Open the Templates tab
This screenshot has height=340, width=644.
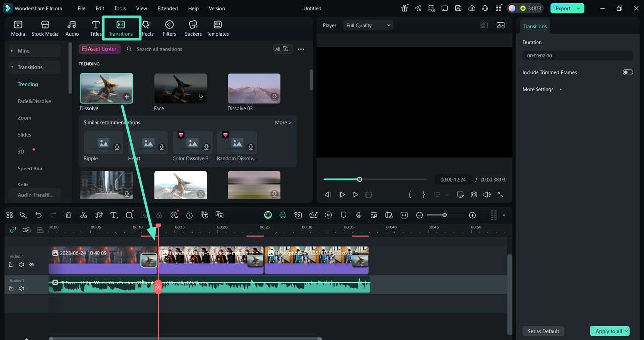(217, 28)
